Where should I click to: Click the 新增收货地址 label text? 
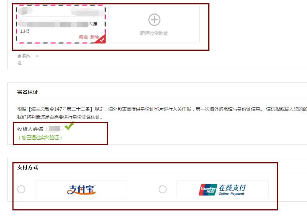pyautogui.click(x=154, y=33)
